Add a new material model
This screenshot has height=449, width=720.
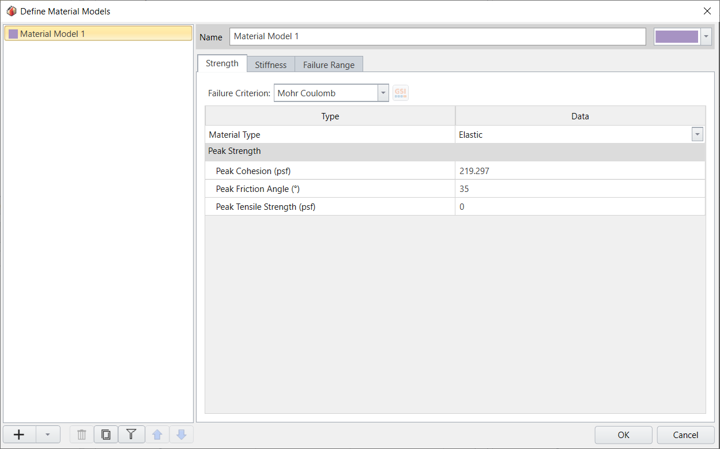coord(18,434)
